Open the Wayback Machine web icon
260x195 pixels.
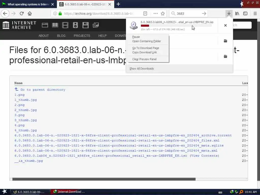(x=45, y=25)
